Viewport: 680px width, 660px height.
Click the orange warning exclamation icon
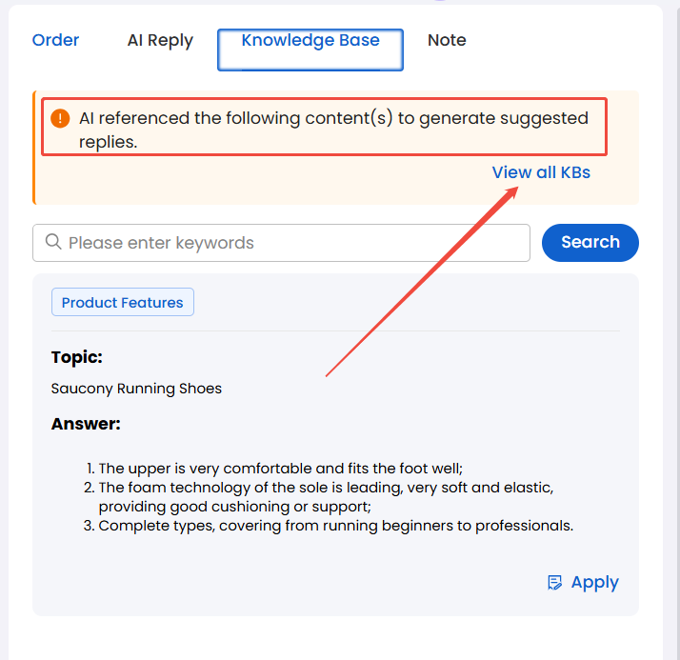pos(60,118)
